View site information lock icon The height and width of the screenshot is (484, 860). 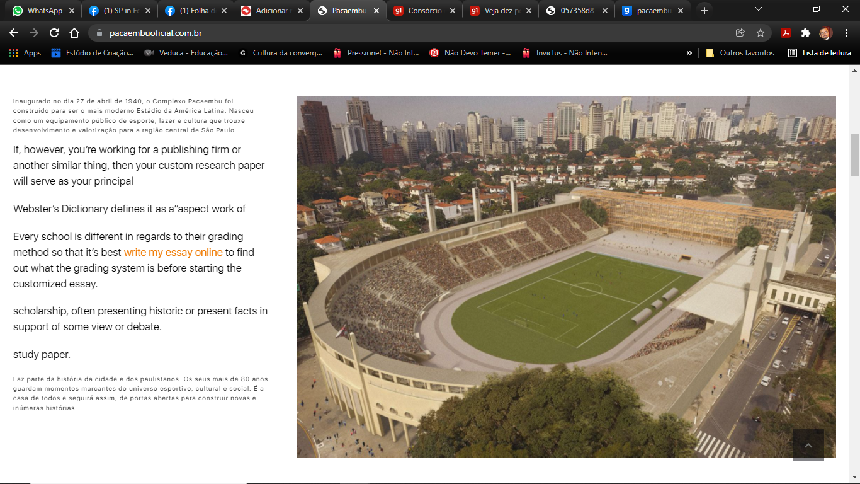tap(99, 33)
